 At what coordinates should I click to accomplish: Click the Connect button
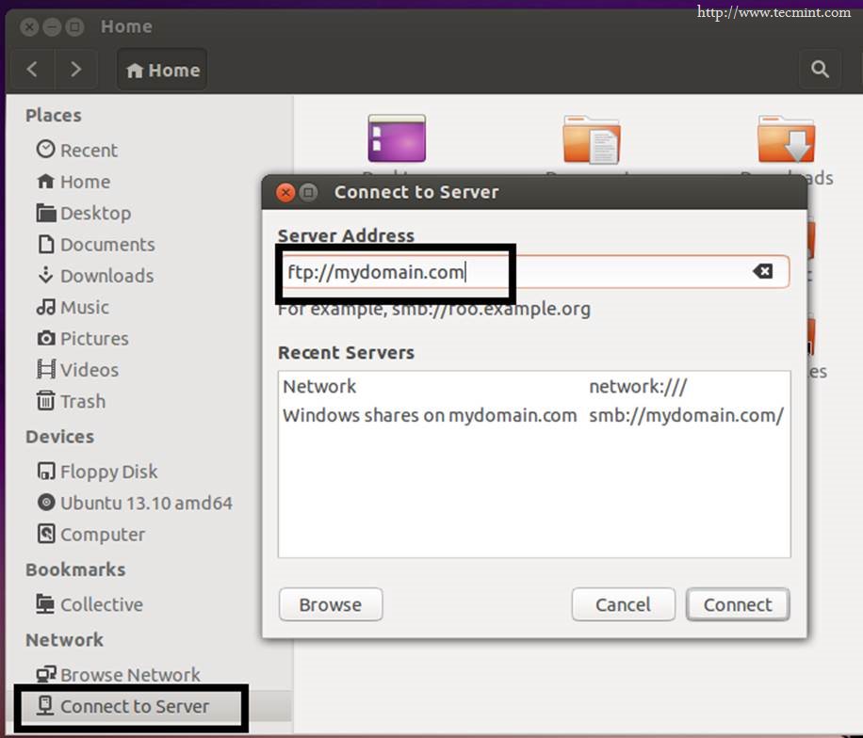(738, 604)
